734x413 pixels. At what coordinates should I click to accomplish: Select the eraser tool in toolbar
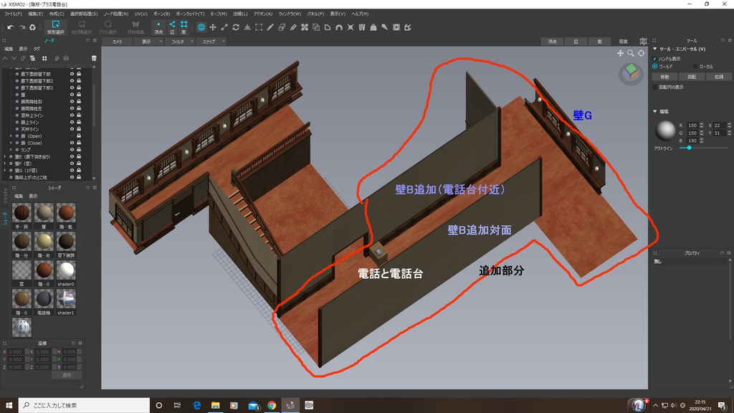point(282,27)
